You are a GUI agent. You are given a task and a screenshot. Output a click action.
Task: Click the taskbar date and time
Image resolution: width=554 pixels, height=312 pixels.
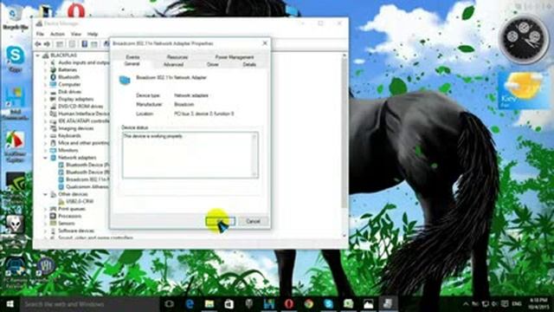(539, 304)
